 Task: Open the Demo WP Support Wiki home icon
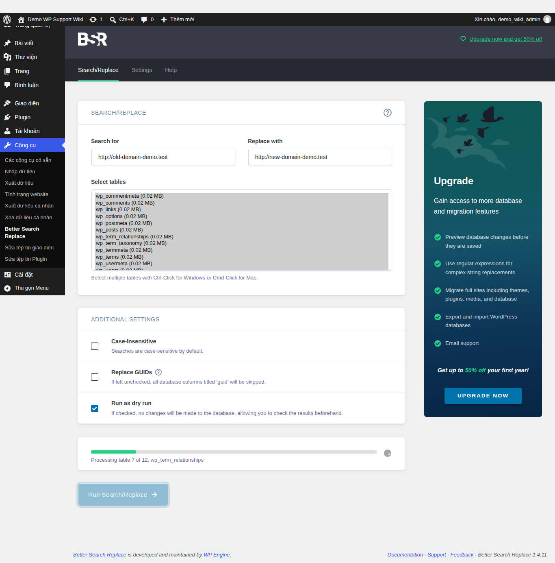(21, 20)
